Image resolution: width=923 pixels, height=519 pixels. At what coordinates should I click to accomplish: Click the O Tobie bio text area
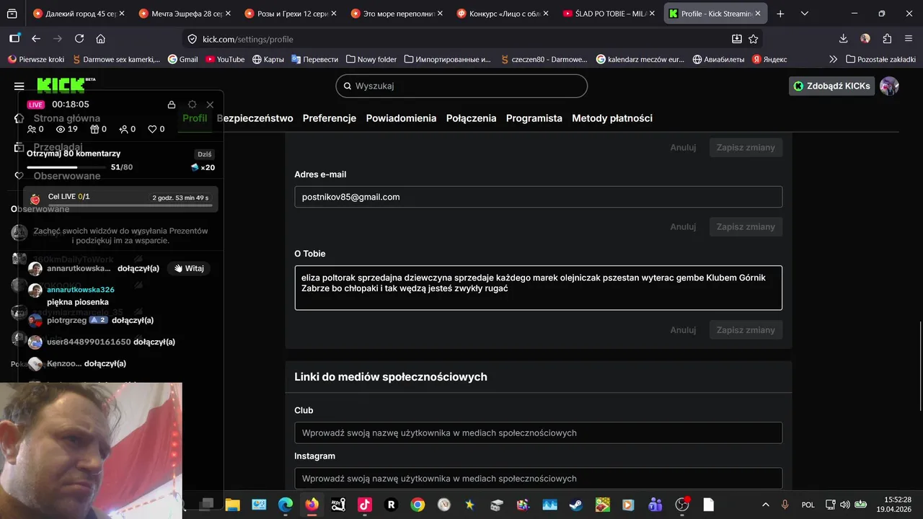[538, 288]
